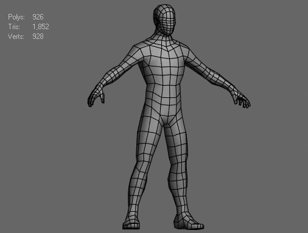Click the wireframe model's head
Viewport: 308px width, 233px height.
(x=164, y=19)
